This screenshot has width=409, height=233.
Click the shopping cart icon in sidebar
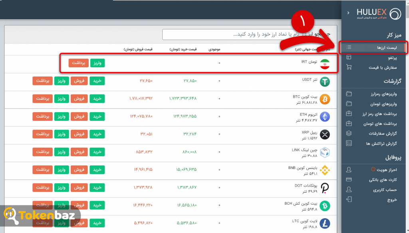point(349,67)
